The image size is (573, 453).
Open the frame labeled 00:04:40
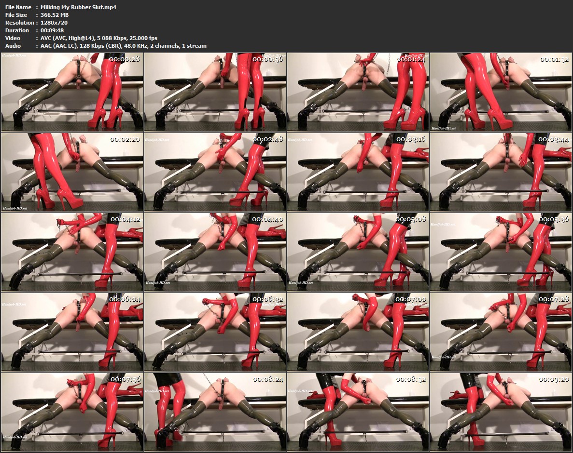215,252
